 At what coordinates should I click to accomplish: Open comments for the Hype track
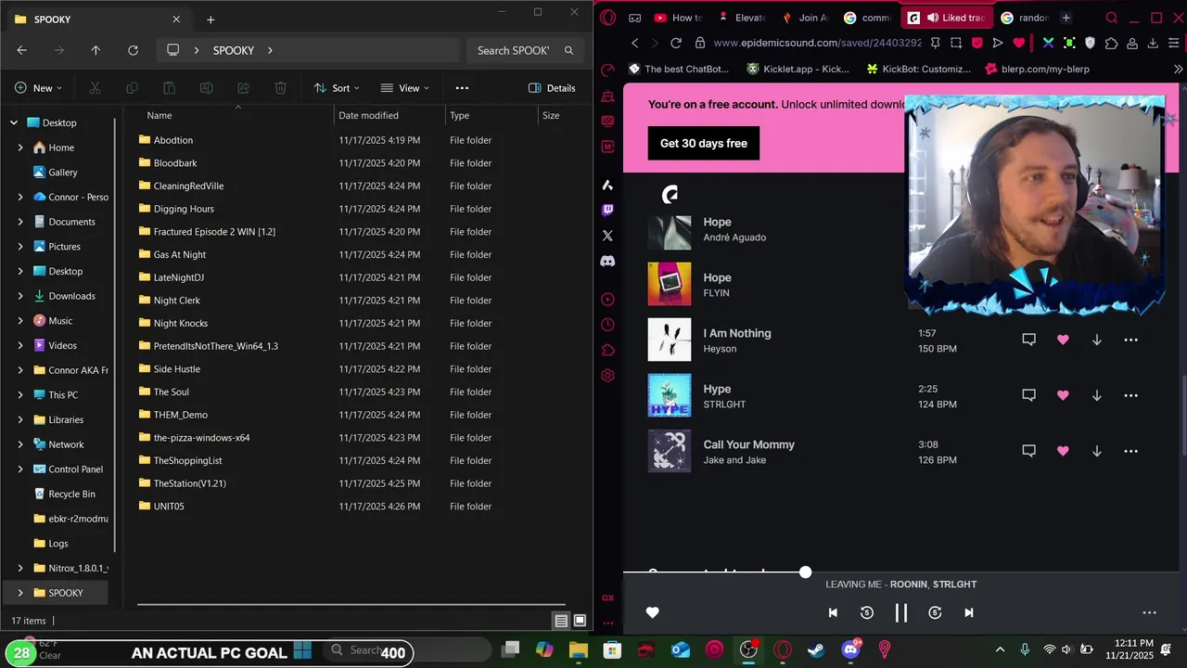(x=1028, y=395)
